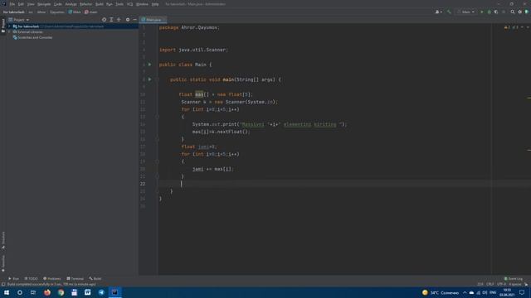Open the VCS menu
This screenshot has height=298, width=531.
pos(130,4)
